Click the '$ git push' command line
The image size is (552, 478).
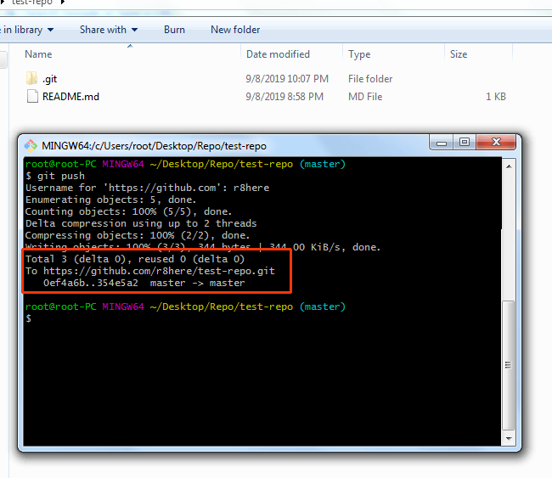point(55,176)
